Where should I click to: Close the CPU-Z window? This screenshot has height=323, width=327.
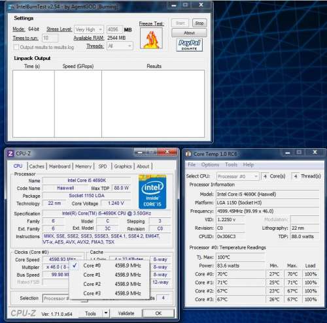(x=167, y=152)
